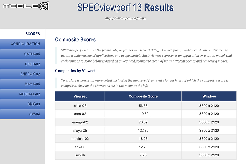Select the ENERGY-02 sidebar tab
The height and width of the screenshot is (164, 246).
[23, 74]
